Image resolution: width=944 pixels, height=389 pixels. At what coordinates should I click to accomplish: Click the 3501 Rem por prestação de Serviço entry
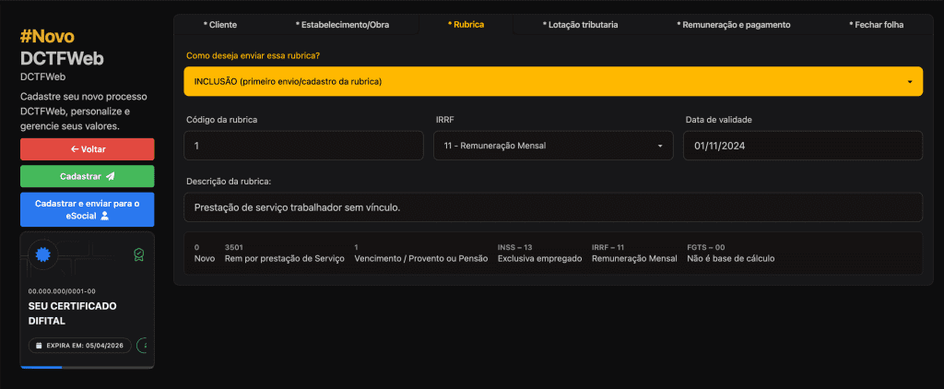284,253
